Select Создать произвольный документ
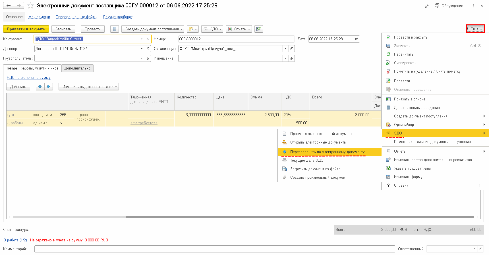The image size is (489, 255). click(x=330, y=177)
